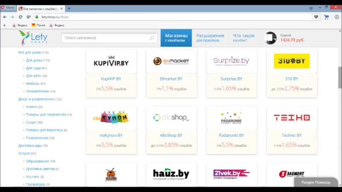Open subcategory Развлечения
This screenshot has height=192, width=342.
click(37, 138)
